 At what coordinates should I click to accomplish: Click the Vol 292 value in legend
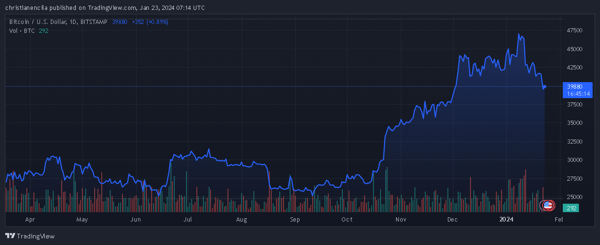tap(44, 31)
